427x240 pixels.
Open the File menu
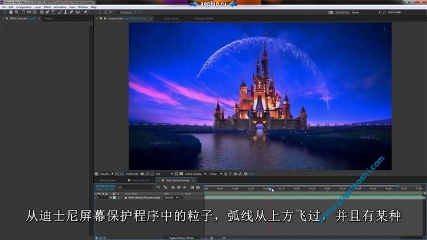click(3, 7)
